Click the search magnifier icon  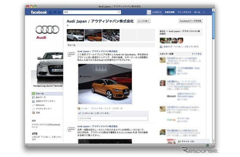click(119, 12)
